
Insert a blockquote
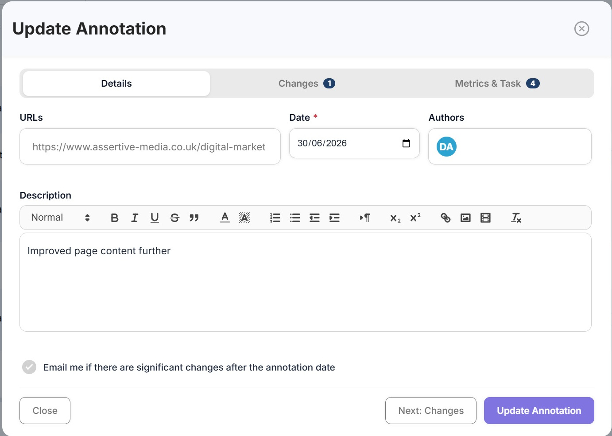(x=194, y=218)
